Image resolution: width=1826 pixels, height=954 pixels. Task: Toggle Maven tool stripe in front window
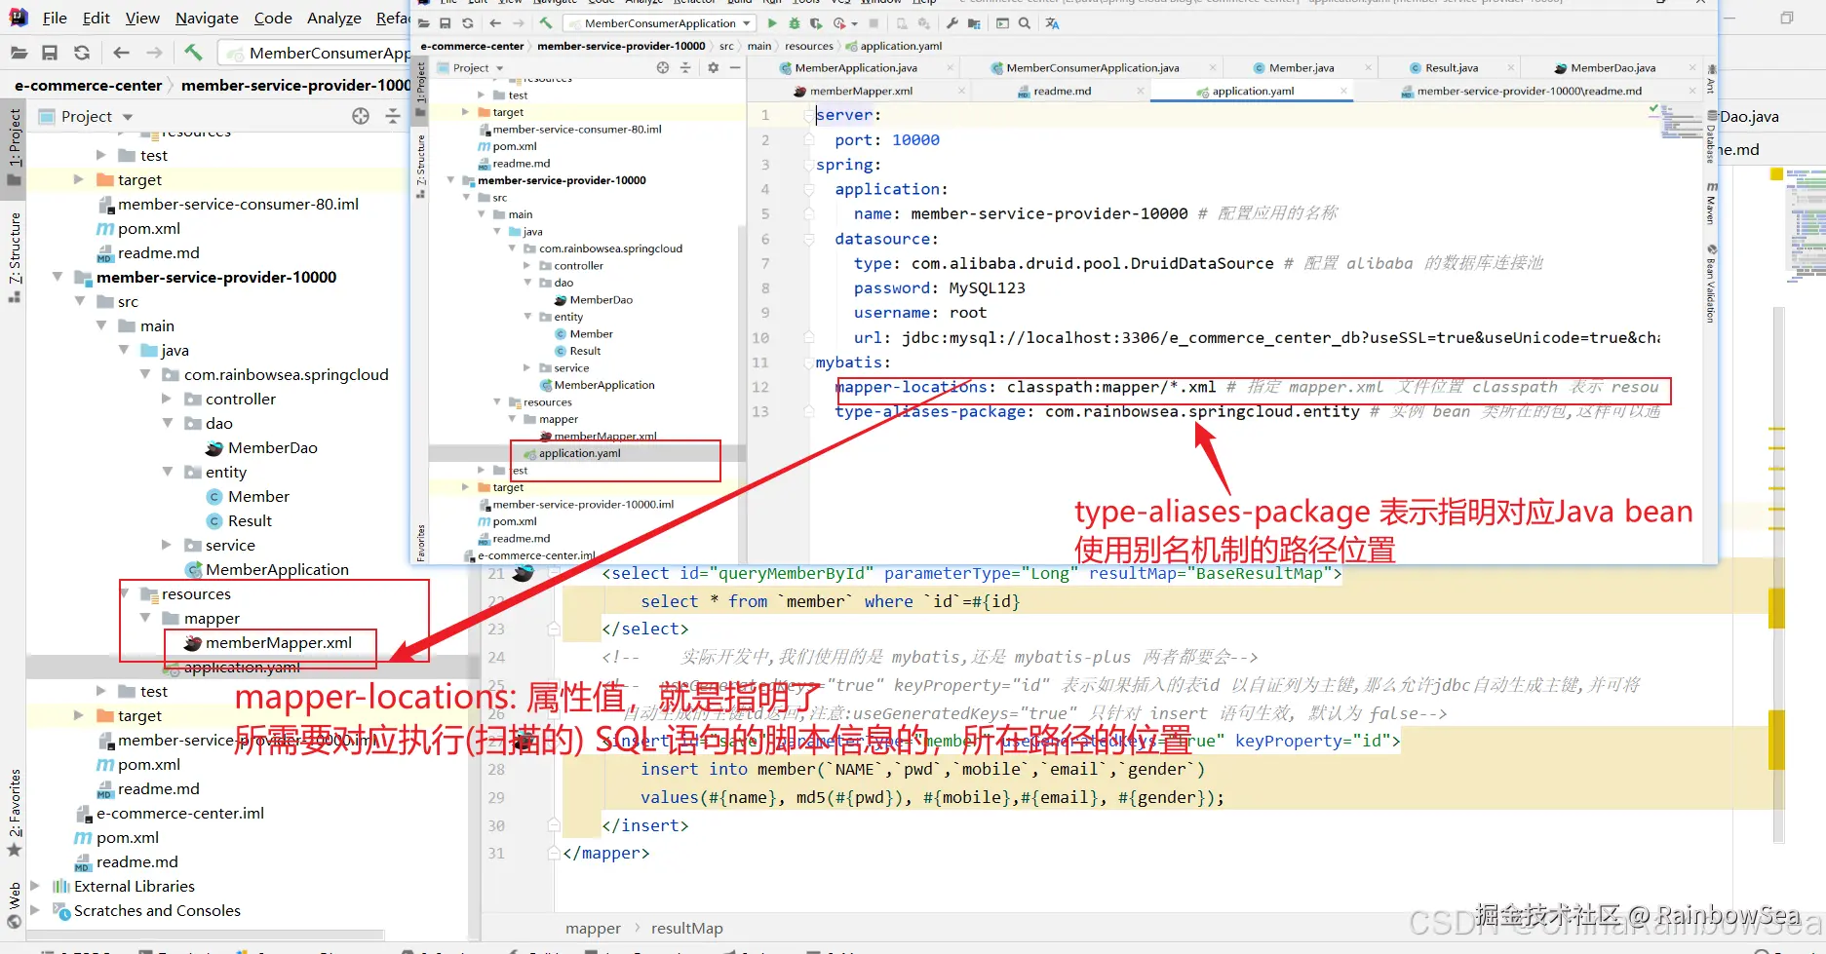point(1711,202)
